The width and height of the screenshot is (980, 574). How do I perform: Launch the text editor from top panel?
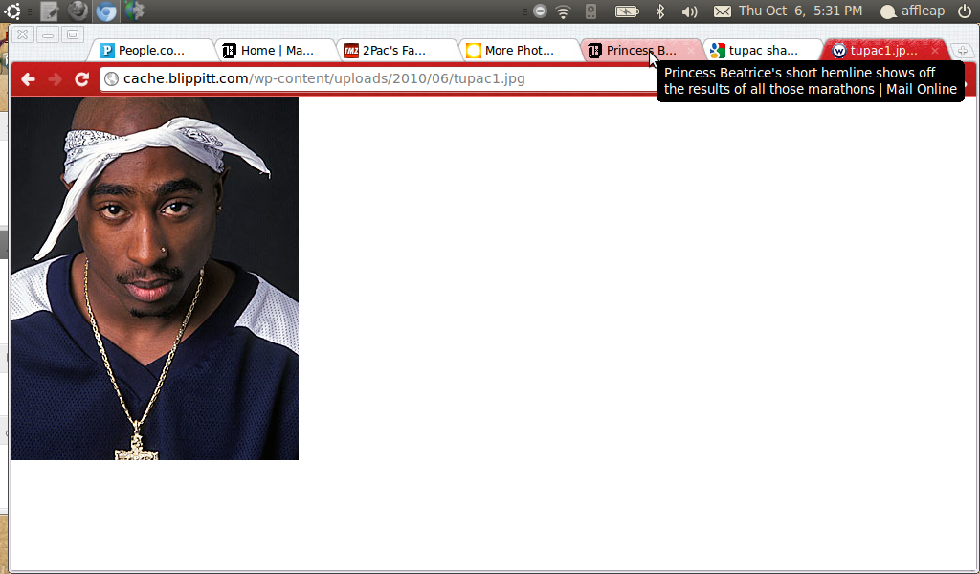click(x=49, y=11)
